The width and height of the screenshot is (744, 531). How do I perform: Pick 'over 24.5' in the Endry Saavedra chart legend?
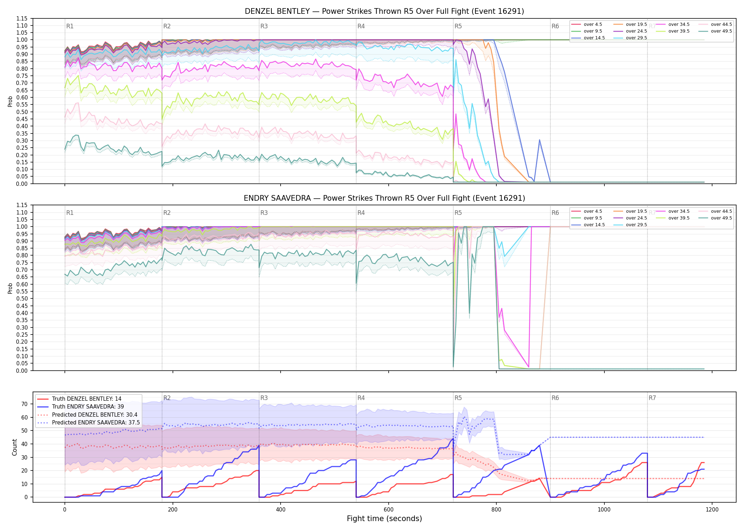tap(630, 218)
